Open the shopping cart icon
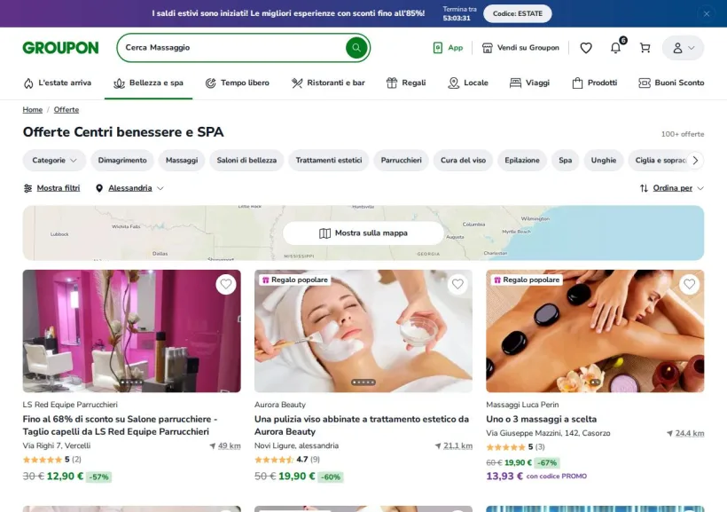This screenshot has height=512, width=727. click(x=645, y=48)
